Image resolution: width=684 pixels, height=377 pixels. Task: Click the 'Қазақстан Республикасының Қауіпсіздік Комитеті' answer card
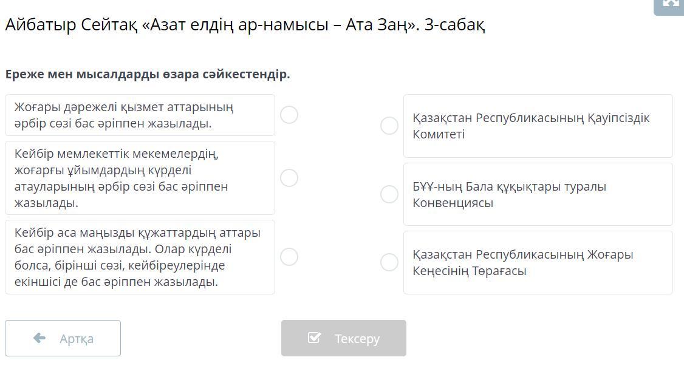click(x=538, y=126)
